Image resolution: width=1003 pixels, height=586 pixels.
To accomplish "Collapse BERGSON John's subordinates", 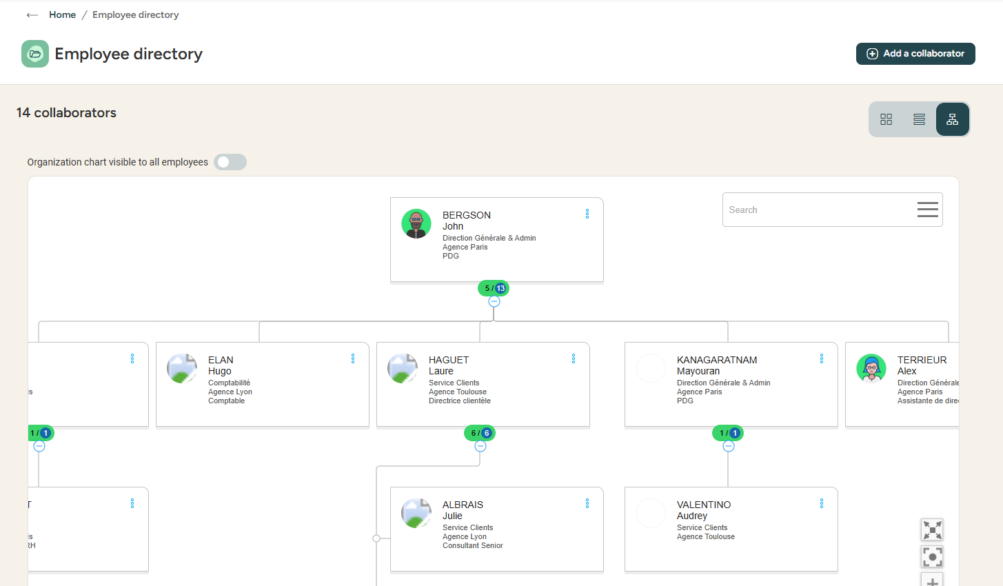I will 494,302.
